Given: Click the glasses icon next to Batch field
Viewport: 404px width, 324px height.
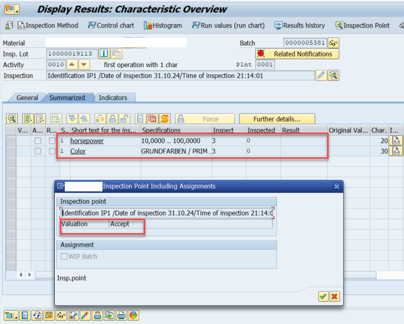Looking at the screenshot, I should [334, 43].
